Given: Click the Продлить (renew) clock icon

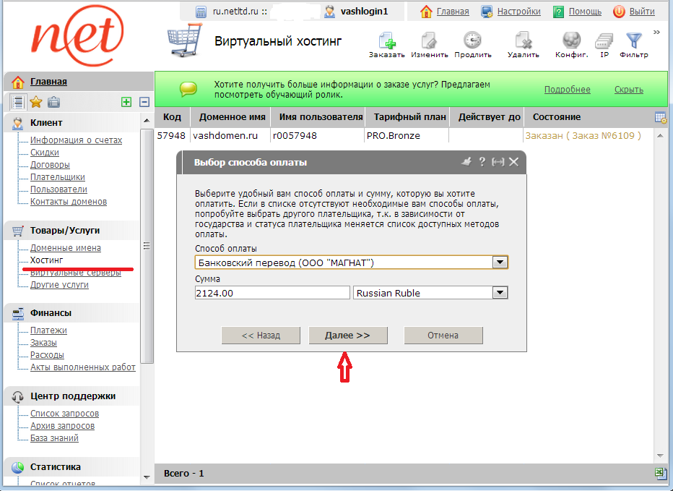Looking at the screenshot, I should pos(472,40).
